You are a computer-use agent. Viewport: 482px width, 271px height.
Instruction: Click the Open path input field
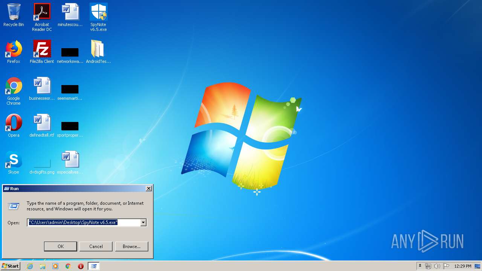pyautogui.click(x=84, y=222)
